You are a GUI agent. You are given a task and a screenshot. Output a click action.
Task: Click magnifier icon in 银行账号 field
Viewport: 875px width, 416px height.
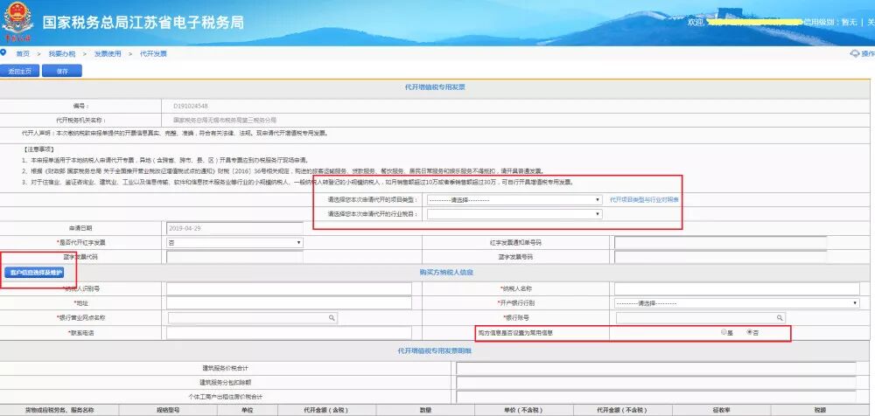[x=780, y=318]
